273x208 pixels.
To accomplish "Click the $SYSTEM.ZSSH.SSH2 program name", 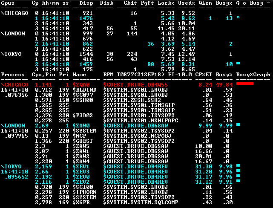I will [132, 100].
